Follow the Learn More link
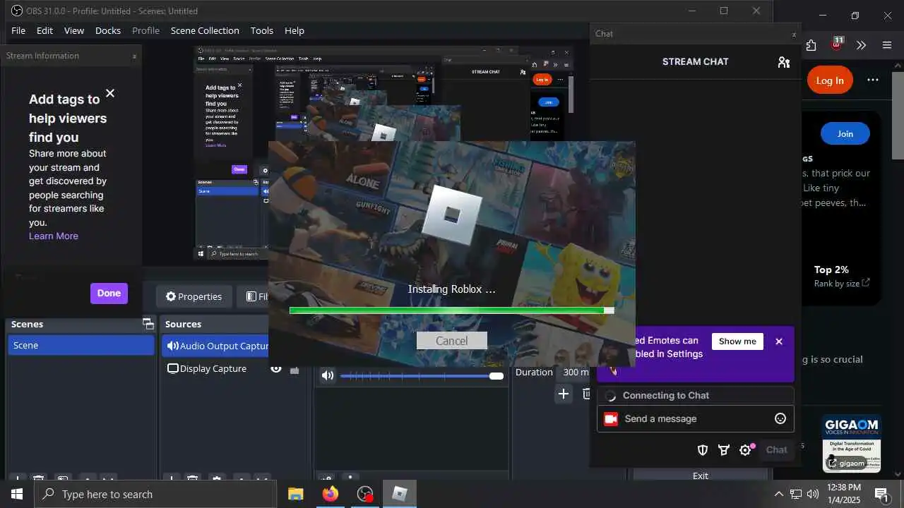Image resolution: width=904 pixels, height=508 pixels. point(54,236)
